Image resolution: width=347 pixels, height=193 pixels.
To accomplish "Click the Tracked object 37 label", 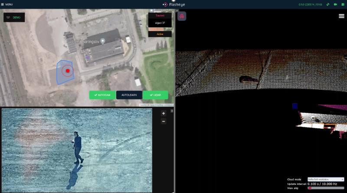I will coord(160,23).
